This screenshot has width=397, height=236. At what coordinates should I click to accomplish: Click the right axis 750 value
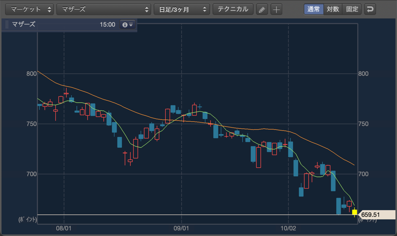pos(364,124)
